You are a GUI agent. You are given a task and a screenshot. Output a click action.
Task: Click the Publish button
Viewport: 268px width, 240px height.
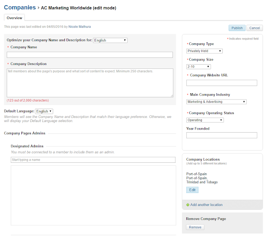point(237,28)
